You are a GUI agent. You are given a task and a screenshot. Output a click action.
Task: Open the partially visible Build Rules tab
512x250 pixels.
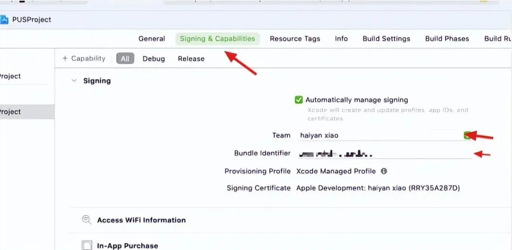[x=498, y=38]
